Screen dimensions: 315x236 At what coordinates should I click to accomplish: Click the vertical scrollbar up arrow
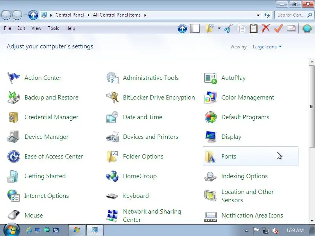point(311,62)
